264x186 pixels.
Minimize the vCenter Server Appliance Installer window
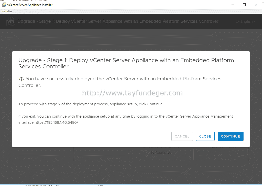click(233, 5)
